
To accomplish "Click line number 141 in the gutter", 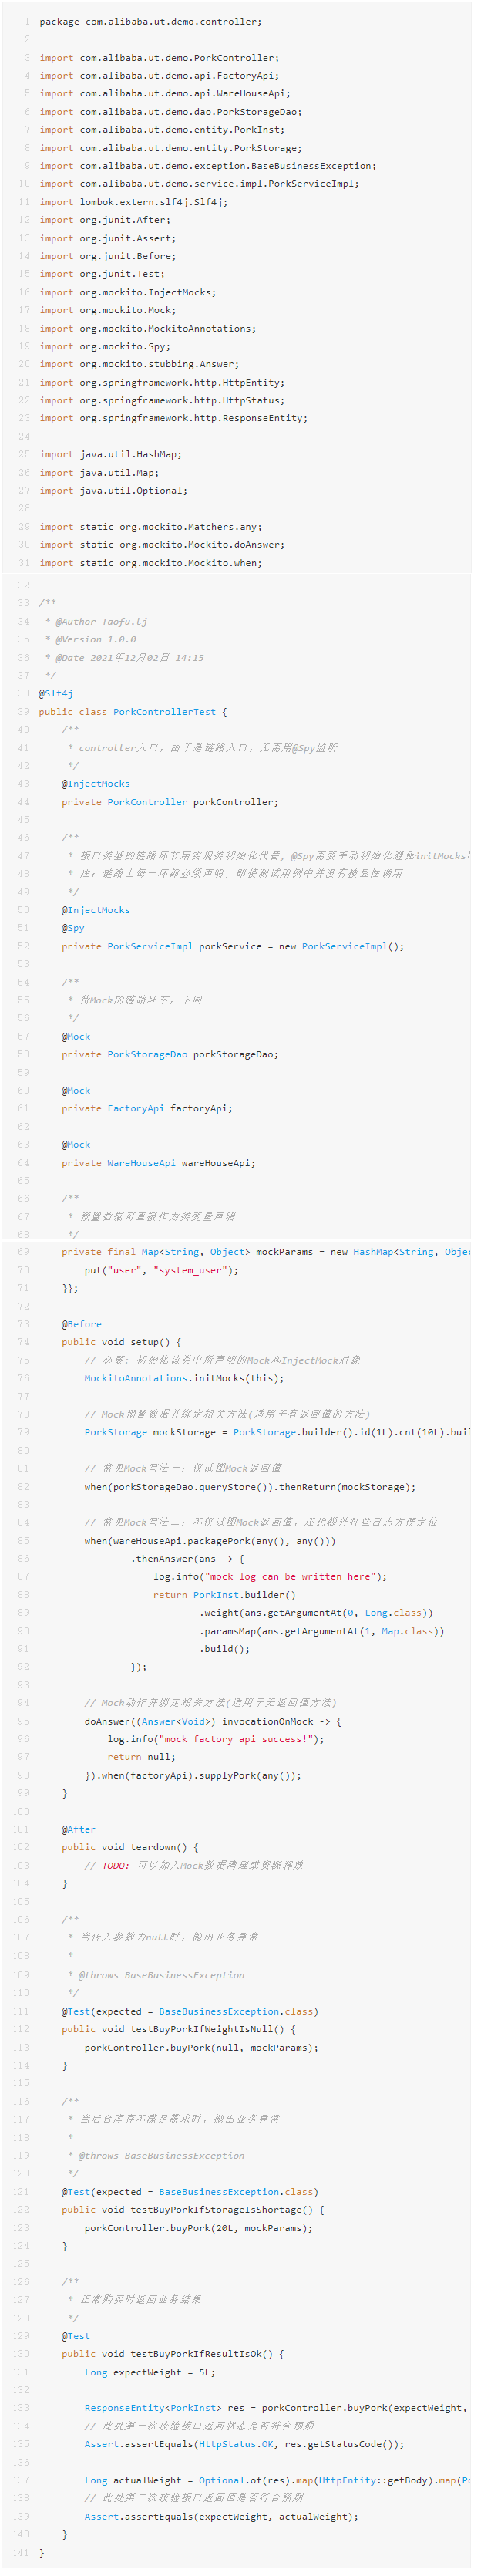I will 21,2552.
